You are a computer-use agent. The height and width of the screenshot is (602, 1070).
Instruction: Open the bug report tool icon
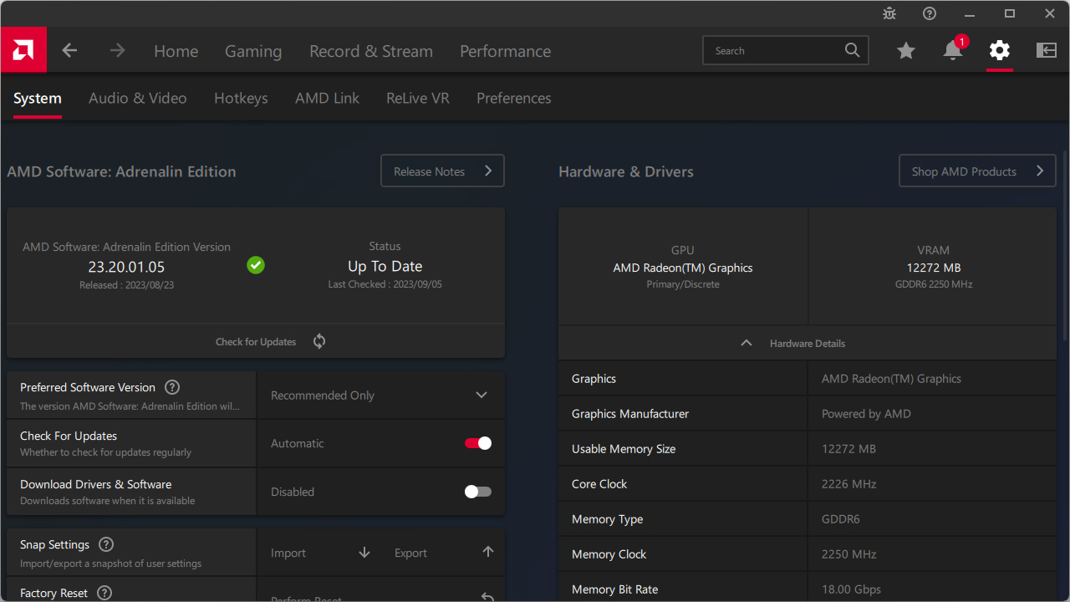point(889,13)
